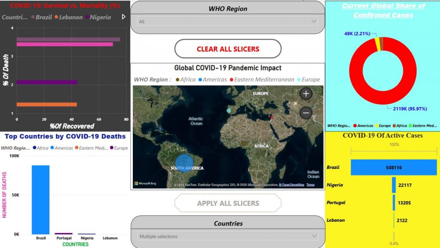Click the Lebanon label on the deaths chart axis

110,238
